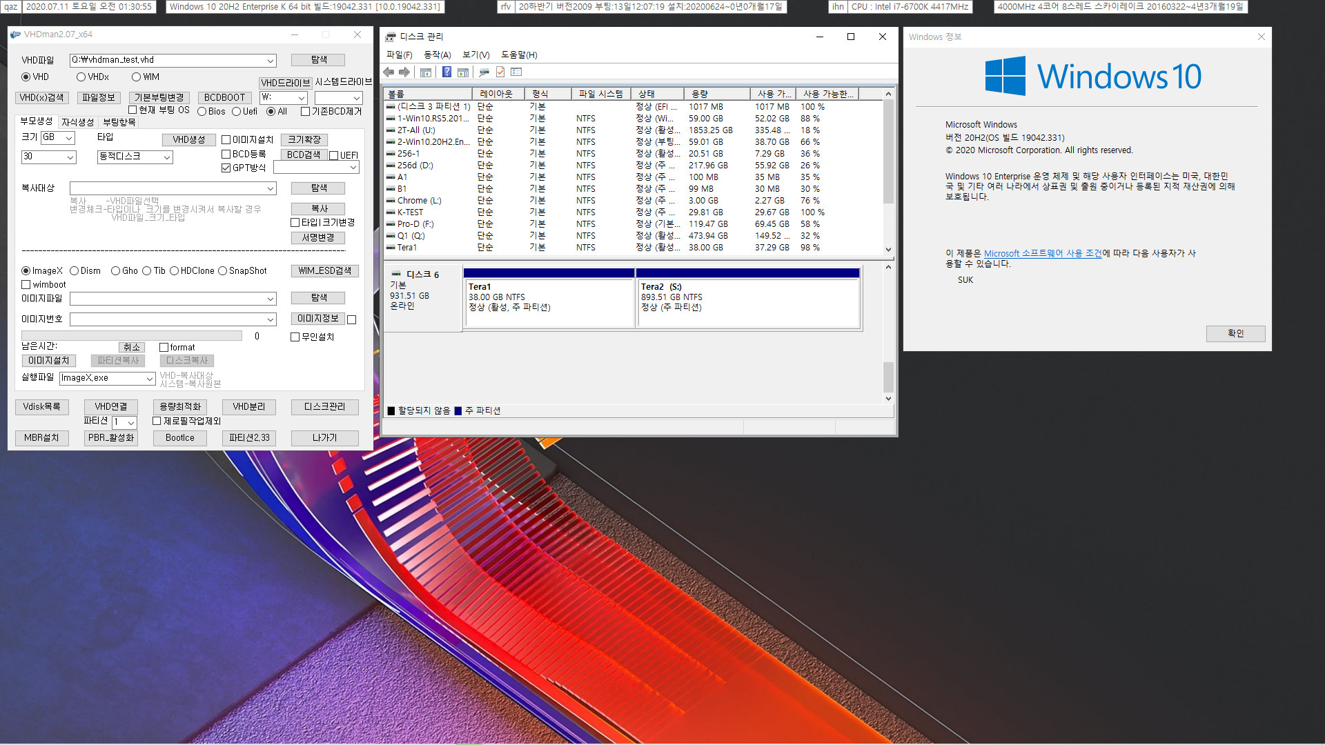Enable the wimboot checkbox
Screen dimensions: 1325x745
pyautogui.click(x=26, y=285)
